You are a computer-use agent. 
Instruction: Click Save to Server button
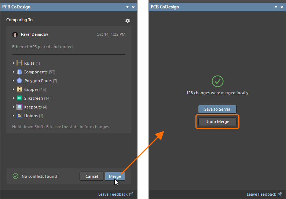[x=217, y=109]
